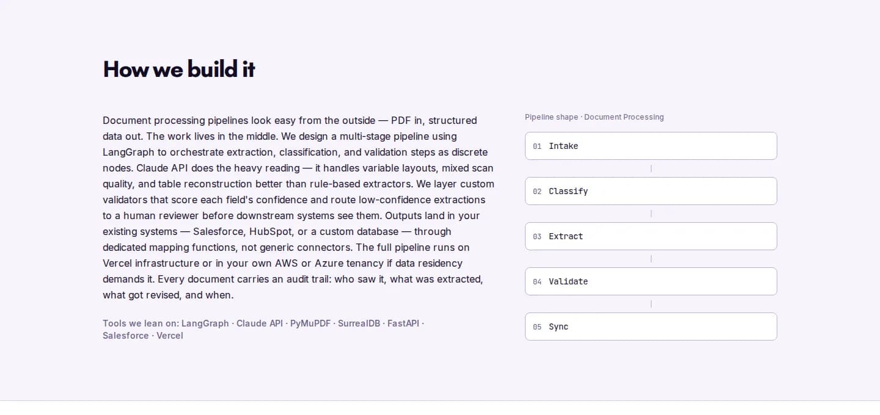Select the Validate pipeline step

[x=651, y=281]
